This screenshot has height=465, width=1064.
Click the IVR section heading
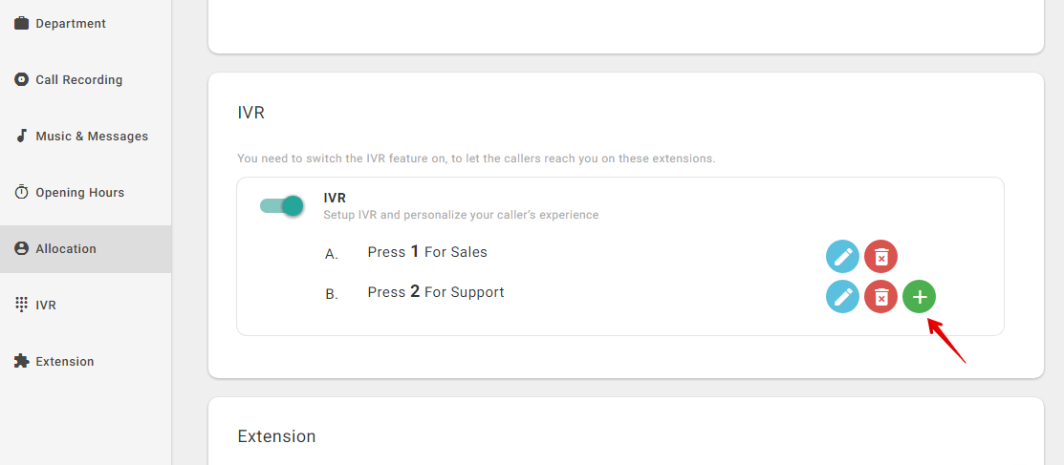coord(251,113)
